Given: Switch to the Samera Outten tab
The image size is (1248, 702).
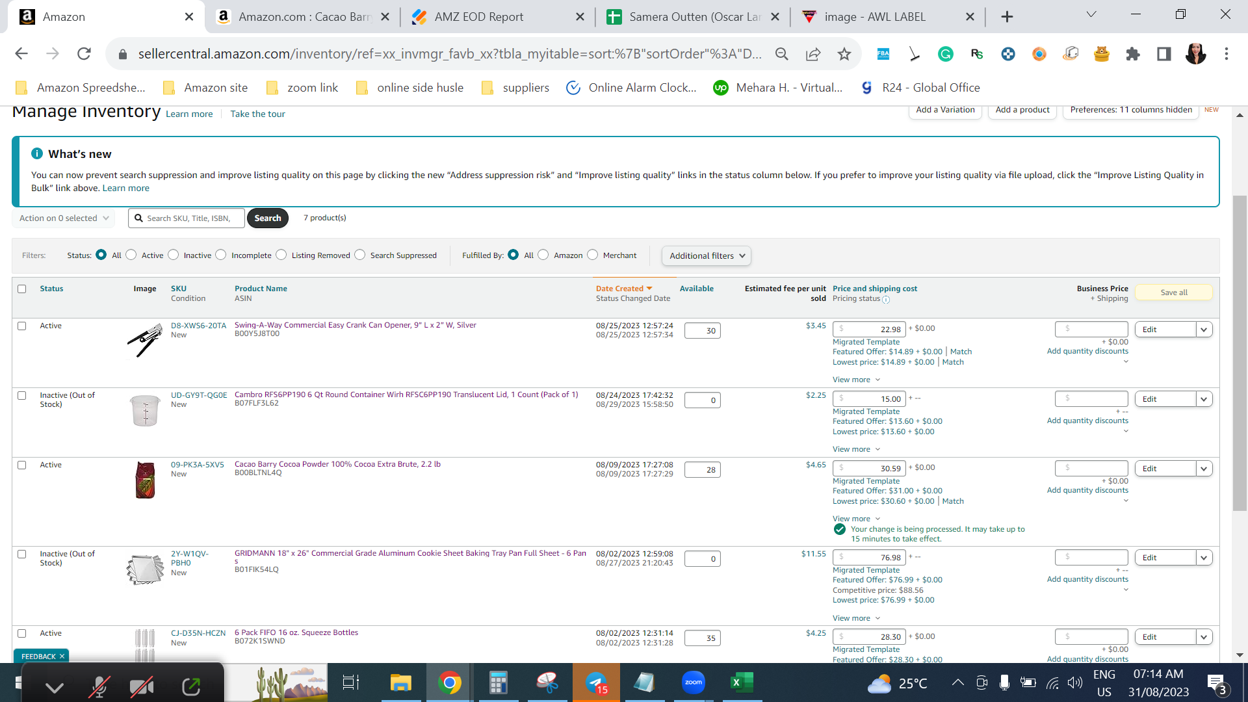Looking at the screenshot, I should 693,17.
